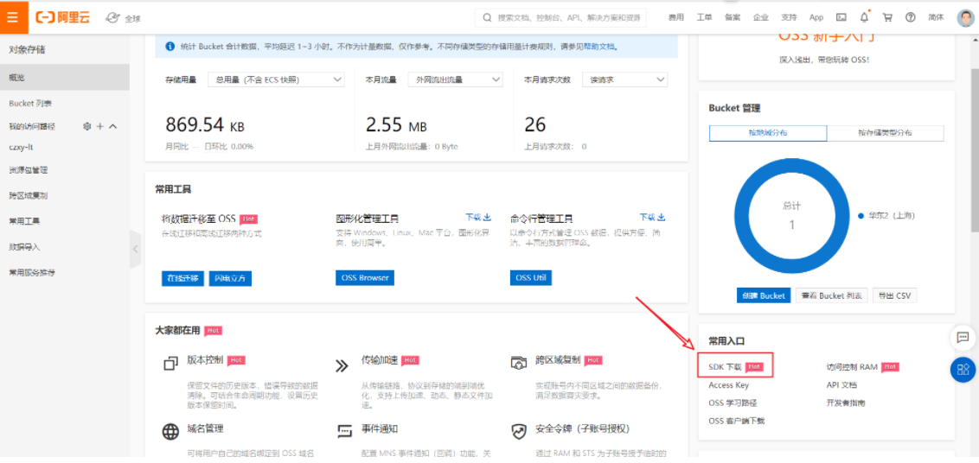Open the 开发者指南 link
Screen dimensions: 979x463
846,403
